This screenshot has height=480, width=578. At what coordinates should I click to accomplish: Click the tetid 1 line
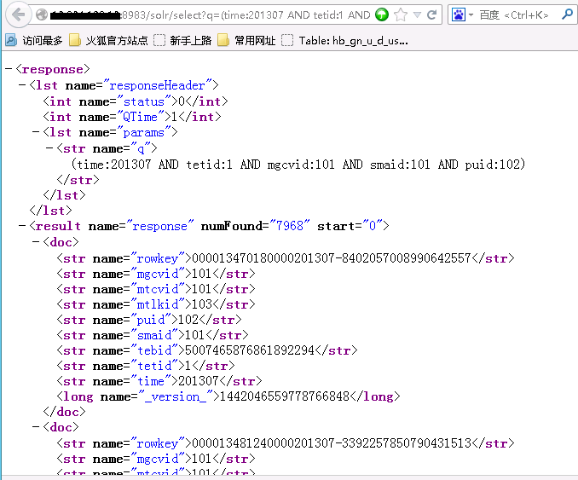point(146,366)
